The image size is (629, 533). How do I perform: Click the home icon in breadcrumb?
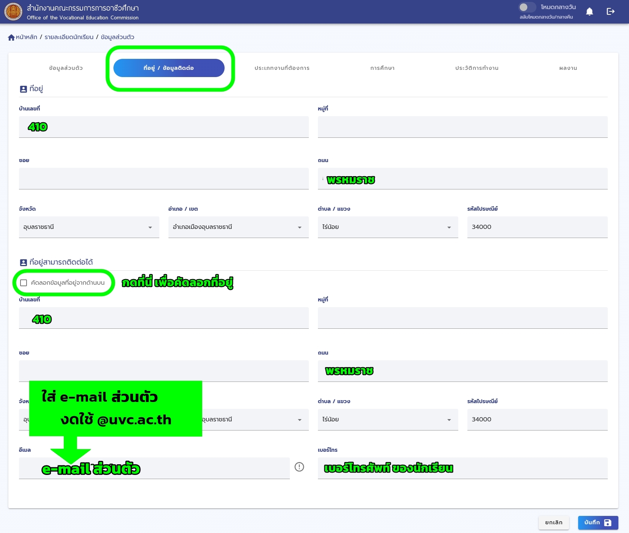point(11,37)
